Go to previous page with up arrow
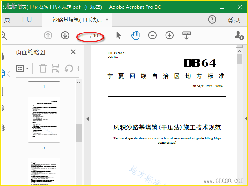 [x=48, y=35]
